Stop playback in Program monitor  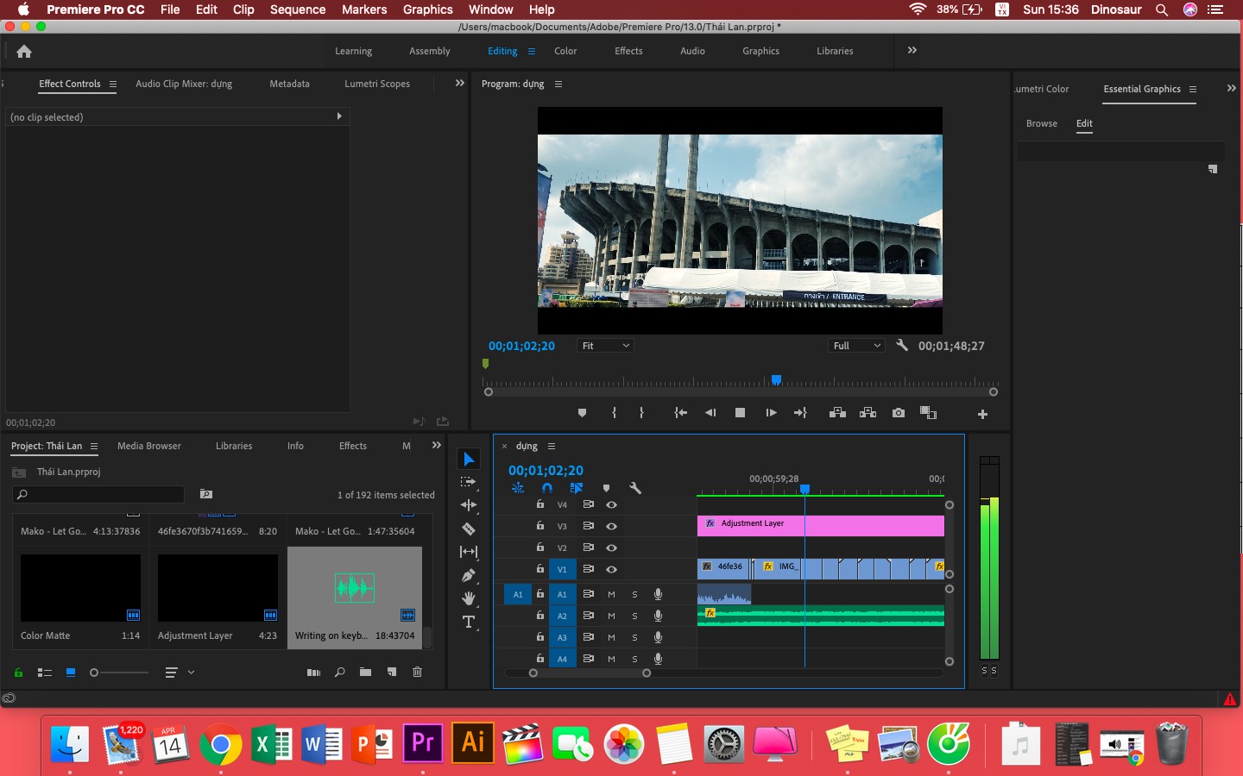(740, 413)
